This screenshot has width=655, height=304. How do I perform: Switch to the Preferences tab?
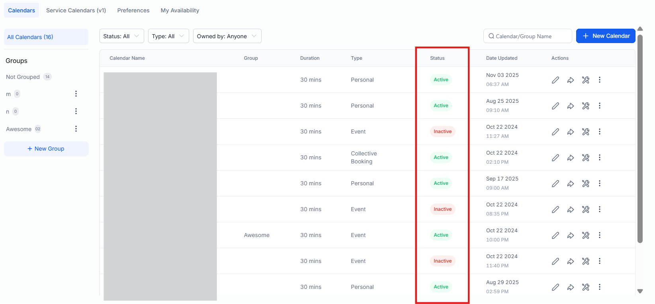tap(133, 10)
